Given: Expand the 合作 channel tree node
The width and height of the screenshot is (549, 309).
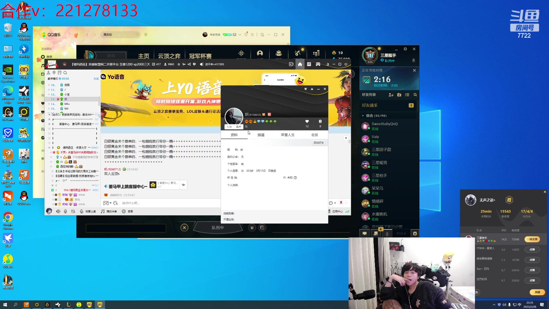Looking at the screenshot, I should 49,114.
